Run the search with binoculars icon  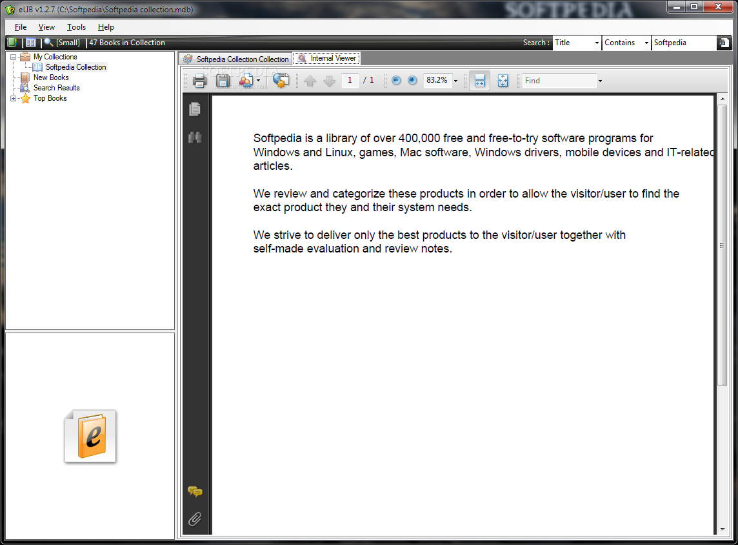tap(724, 43)
